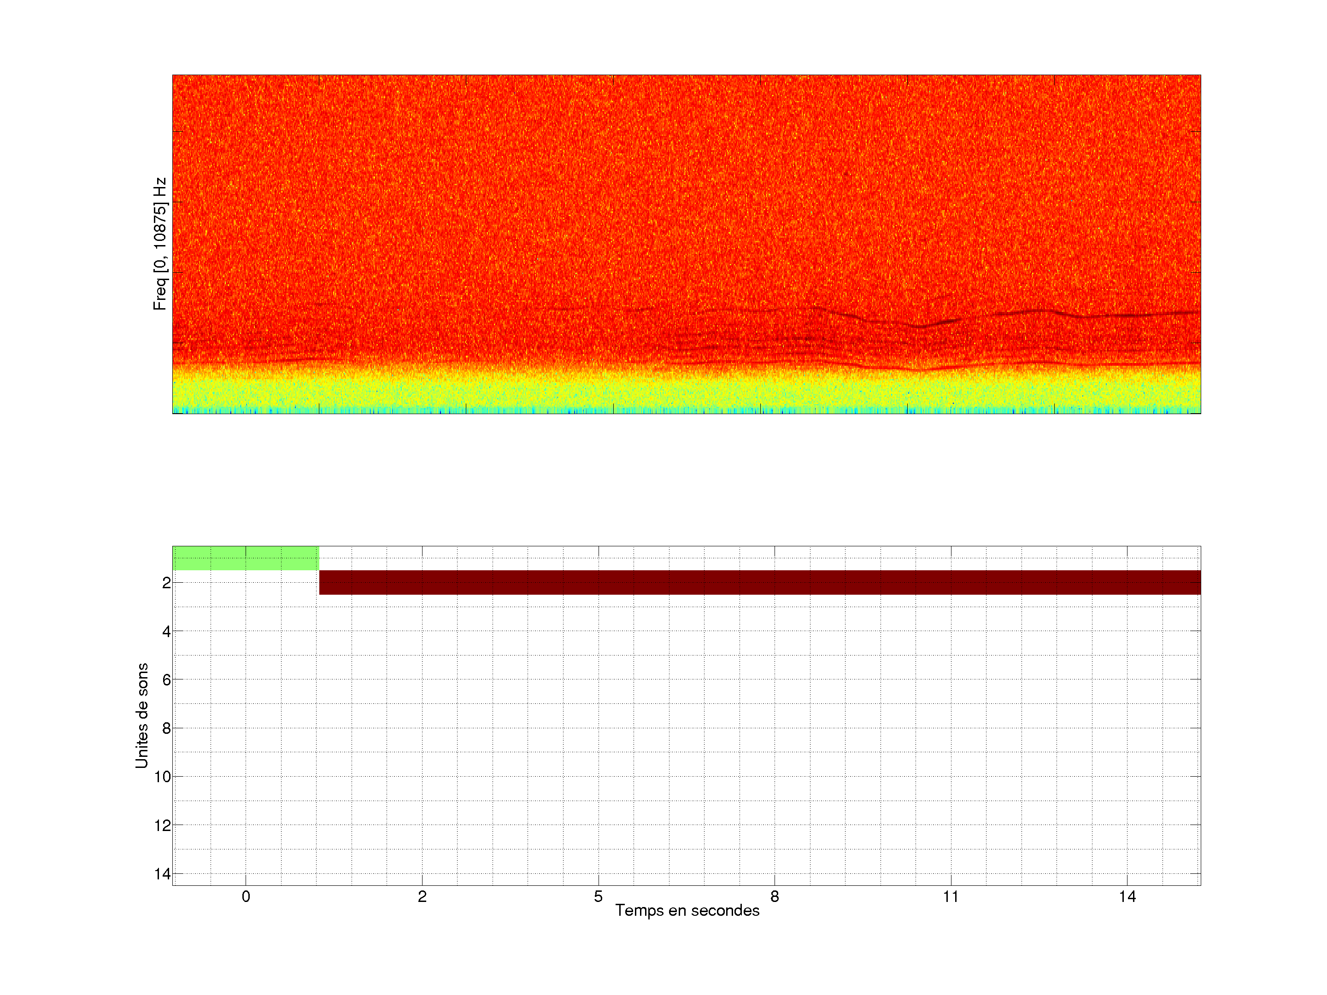The height and width of the screenshot is (995, 1327).
Task: Select time tick label 8 on x-axis
Action: click(x=775, y=896)
